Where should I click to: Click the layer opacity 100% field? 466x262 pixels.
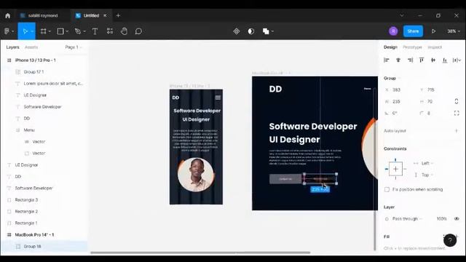[441, 218]
